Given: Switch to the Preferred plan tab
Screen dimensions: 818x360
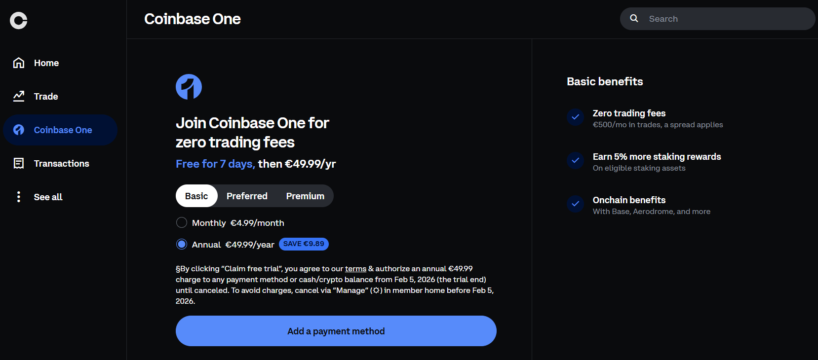Looking at the screenshot, I should tap(247, 196).
